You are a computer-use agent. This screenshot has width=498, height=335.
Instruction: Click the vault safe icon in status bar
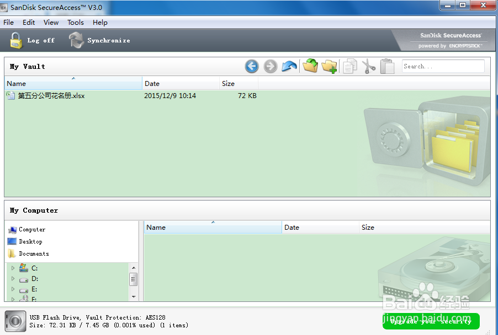15,321
